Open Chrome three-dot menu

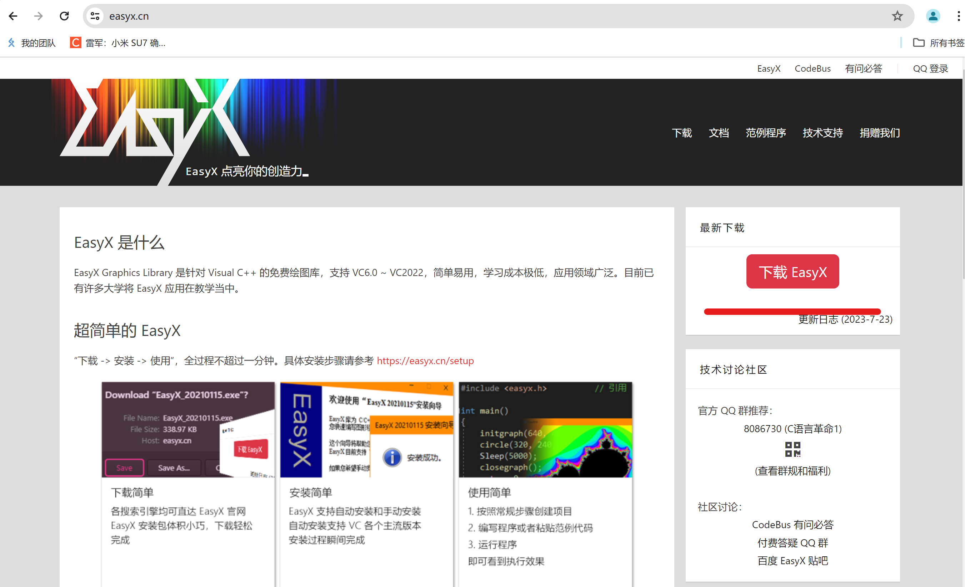tap(958, 16)
